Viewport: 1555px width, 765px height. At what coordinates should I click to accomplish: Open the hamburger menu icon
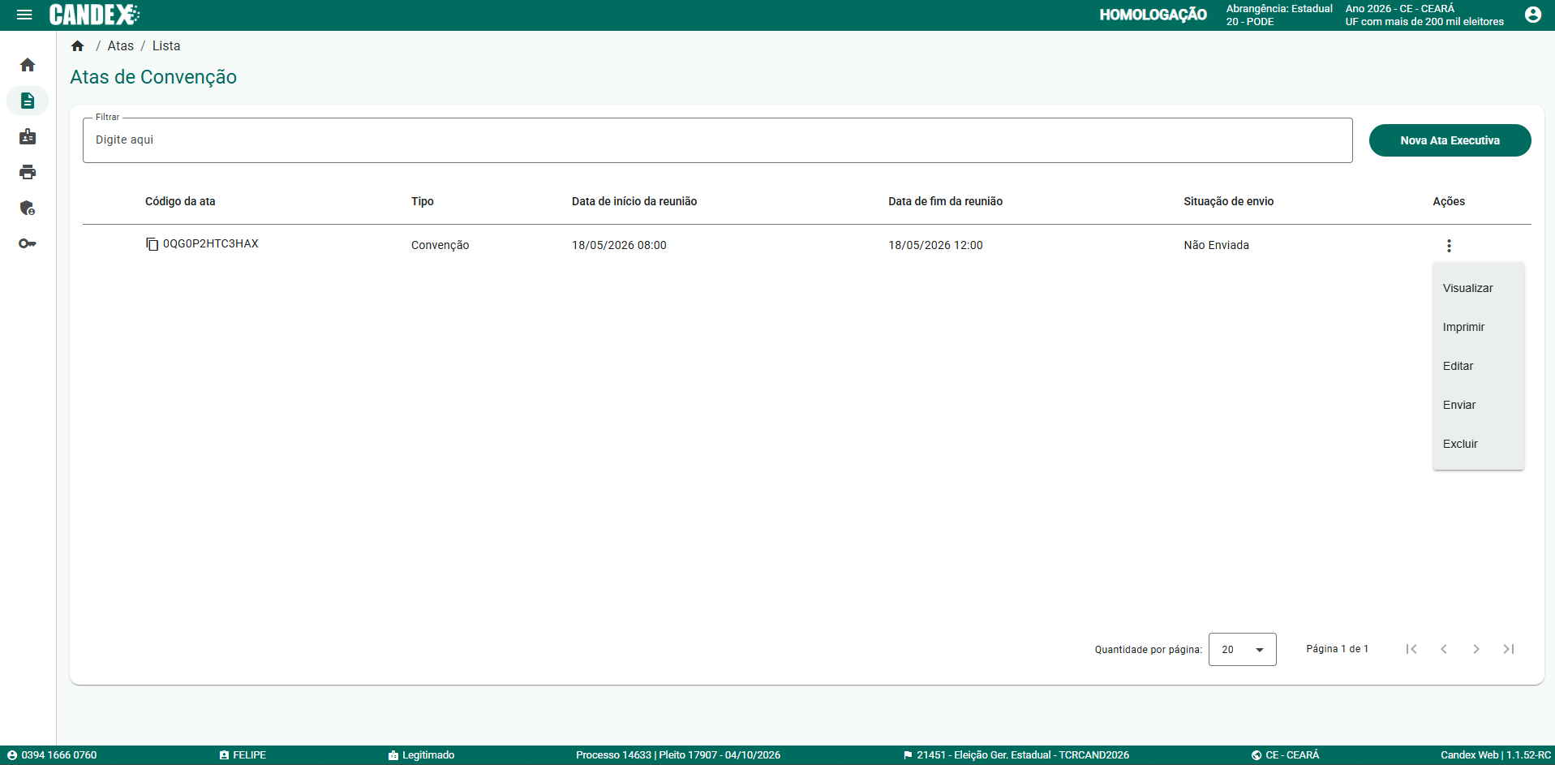click(x=24, y=15)
